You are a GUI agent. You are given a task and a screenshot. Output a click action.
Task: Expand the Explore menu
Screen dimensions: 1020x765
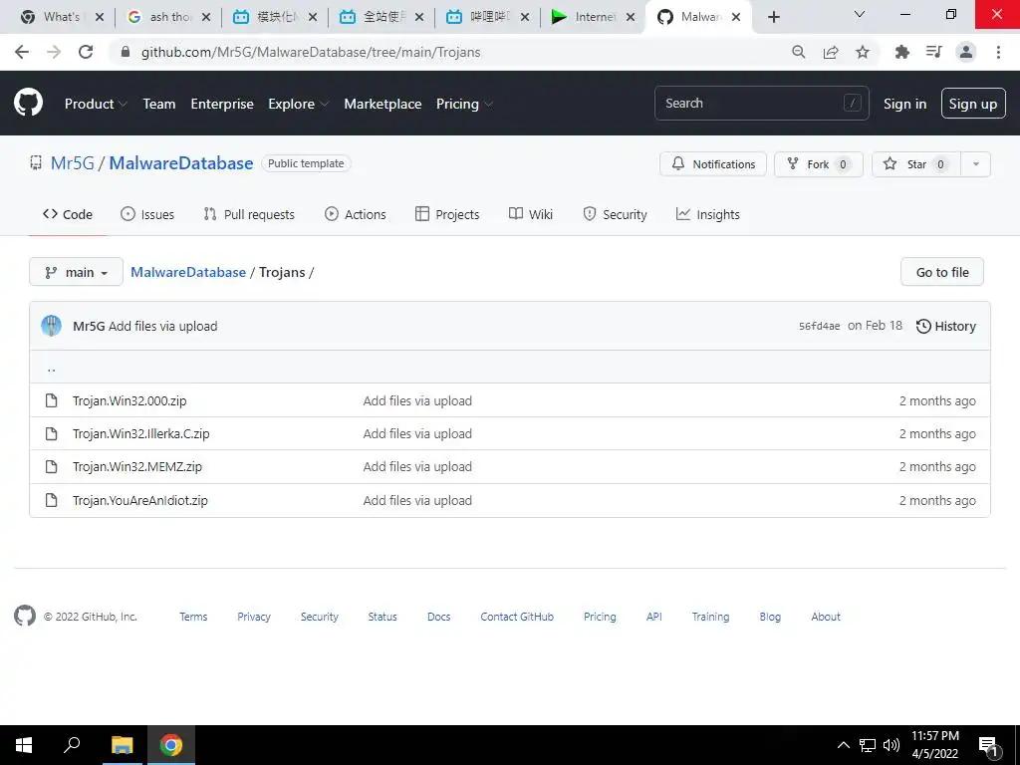click(x=299, y=104)
